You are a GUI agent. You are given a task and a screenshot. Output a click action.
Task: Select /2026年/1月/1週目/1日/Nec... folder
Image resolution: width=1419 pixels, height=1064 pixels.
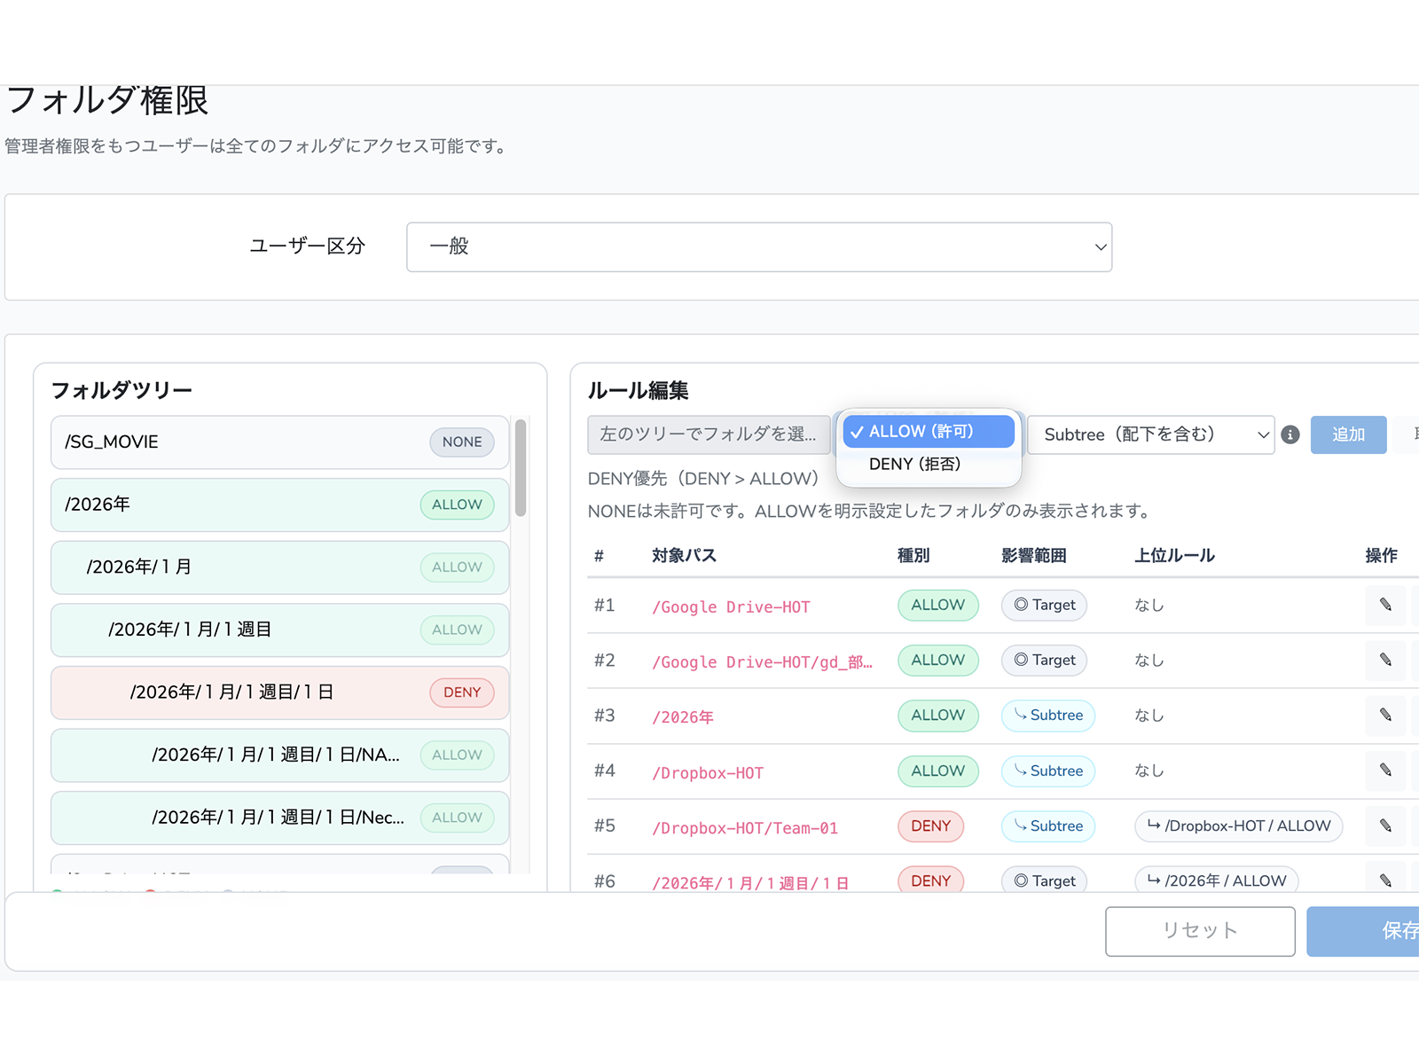[x=280, y=818]
